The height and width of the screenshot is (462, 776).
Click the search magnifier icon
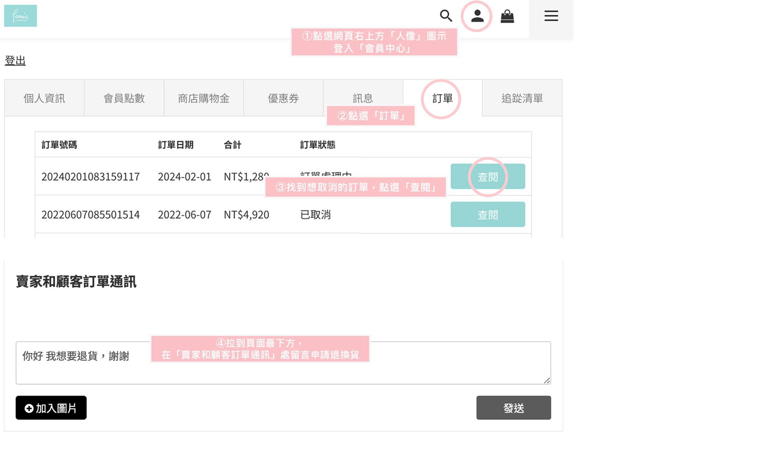click(445, 16)
